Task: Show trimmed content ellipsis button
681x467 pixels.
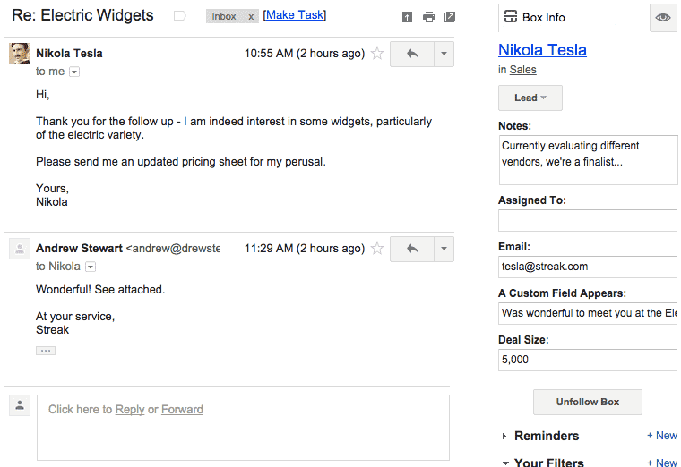Action: (x=46, y=351)
